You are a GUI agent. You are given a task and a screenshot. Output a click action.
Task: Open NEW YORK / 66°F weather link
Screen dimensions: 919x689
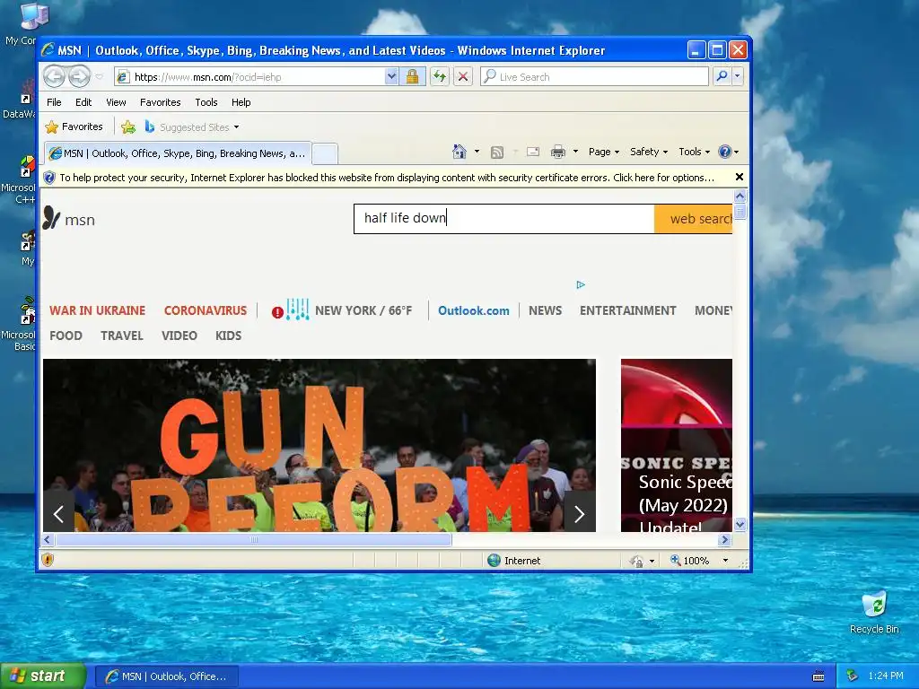pos(363,310)
